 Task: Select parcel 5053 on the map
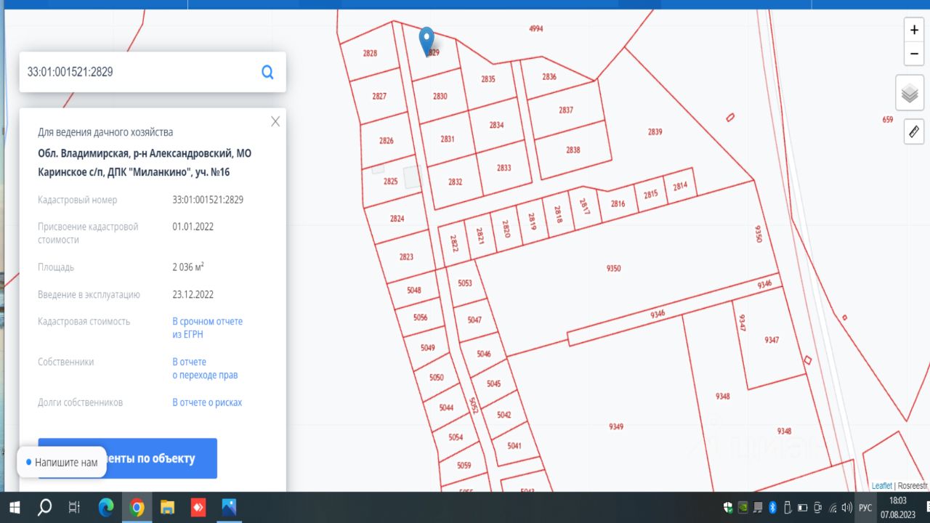click(x=465, y=283)
